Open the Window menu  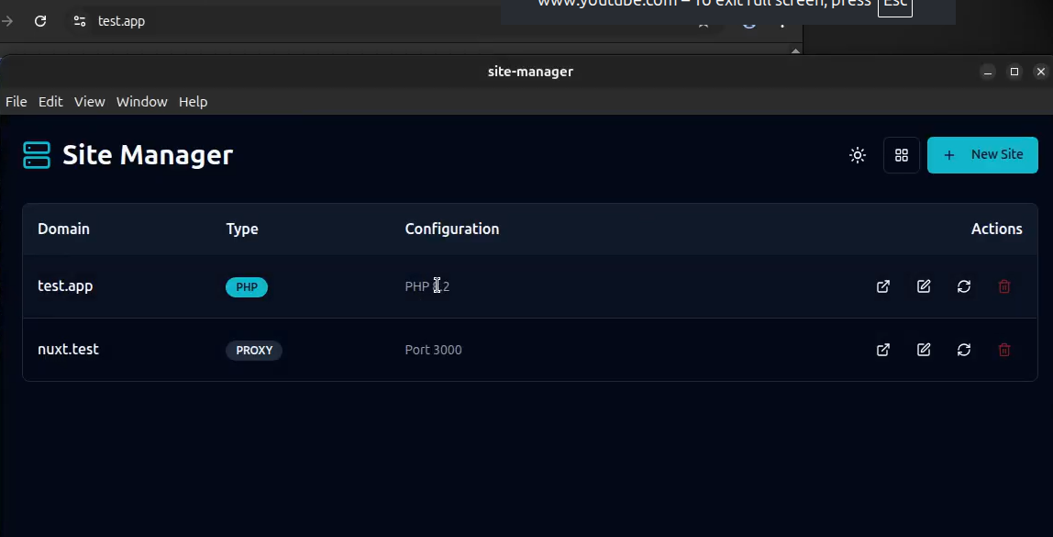click(141, 102)
